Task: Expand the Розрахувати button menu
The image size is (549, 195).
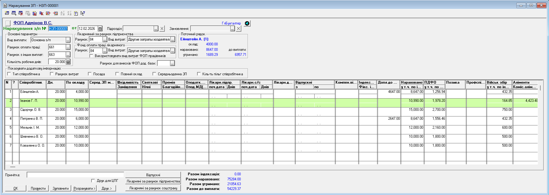Action: (x=84, y=188)
